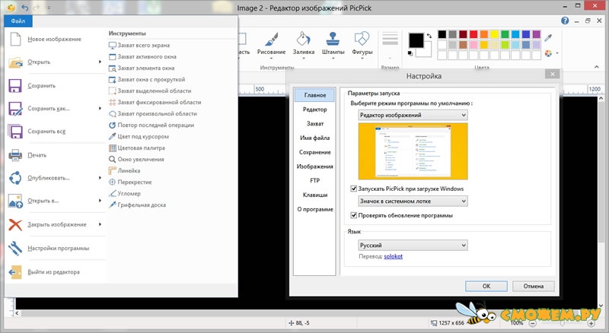Expand Сохранить как submenu arrow
Viewport: 609px width, 333px height.
pos(100,108)
